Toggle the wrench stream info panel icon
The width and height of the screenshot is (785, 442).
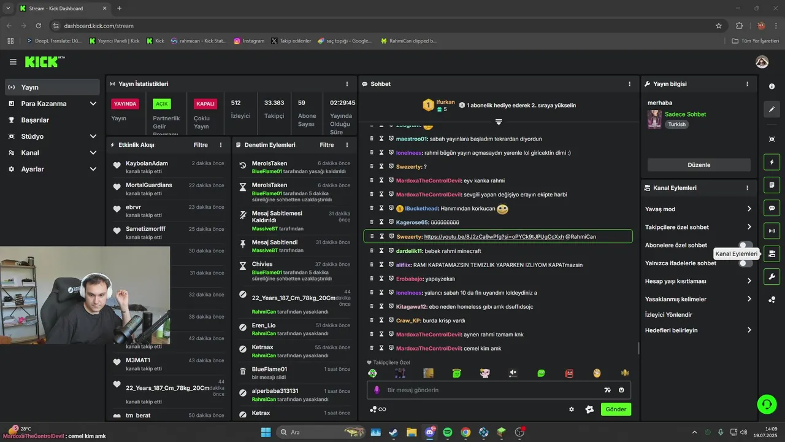772,276
